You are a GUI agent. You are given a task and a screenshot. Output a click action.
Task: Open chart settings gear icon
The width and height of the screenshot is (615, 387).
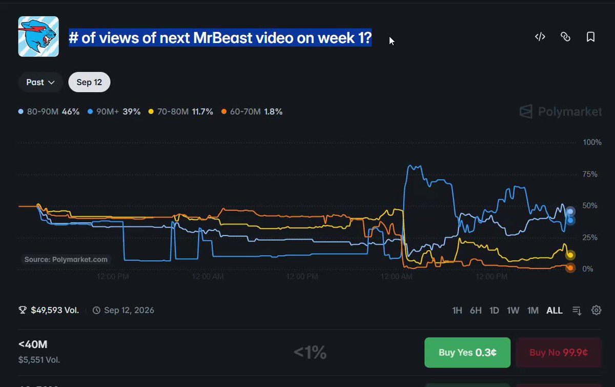tap(596, 310)
